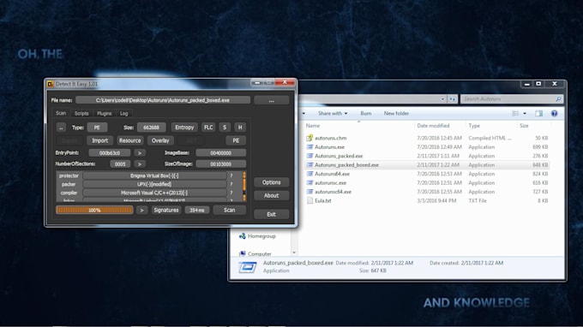Open the Options button
This screenshot has width=583, height=327.
pos(272,182)
